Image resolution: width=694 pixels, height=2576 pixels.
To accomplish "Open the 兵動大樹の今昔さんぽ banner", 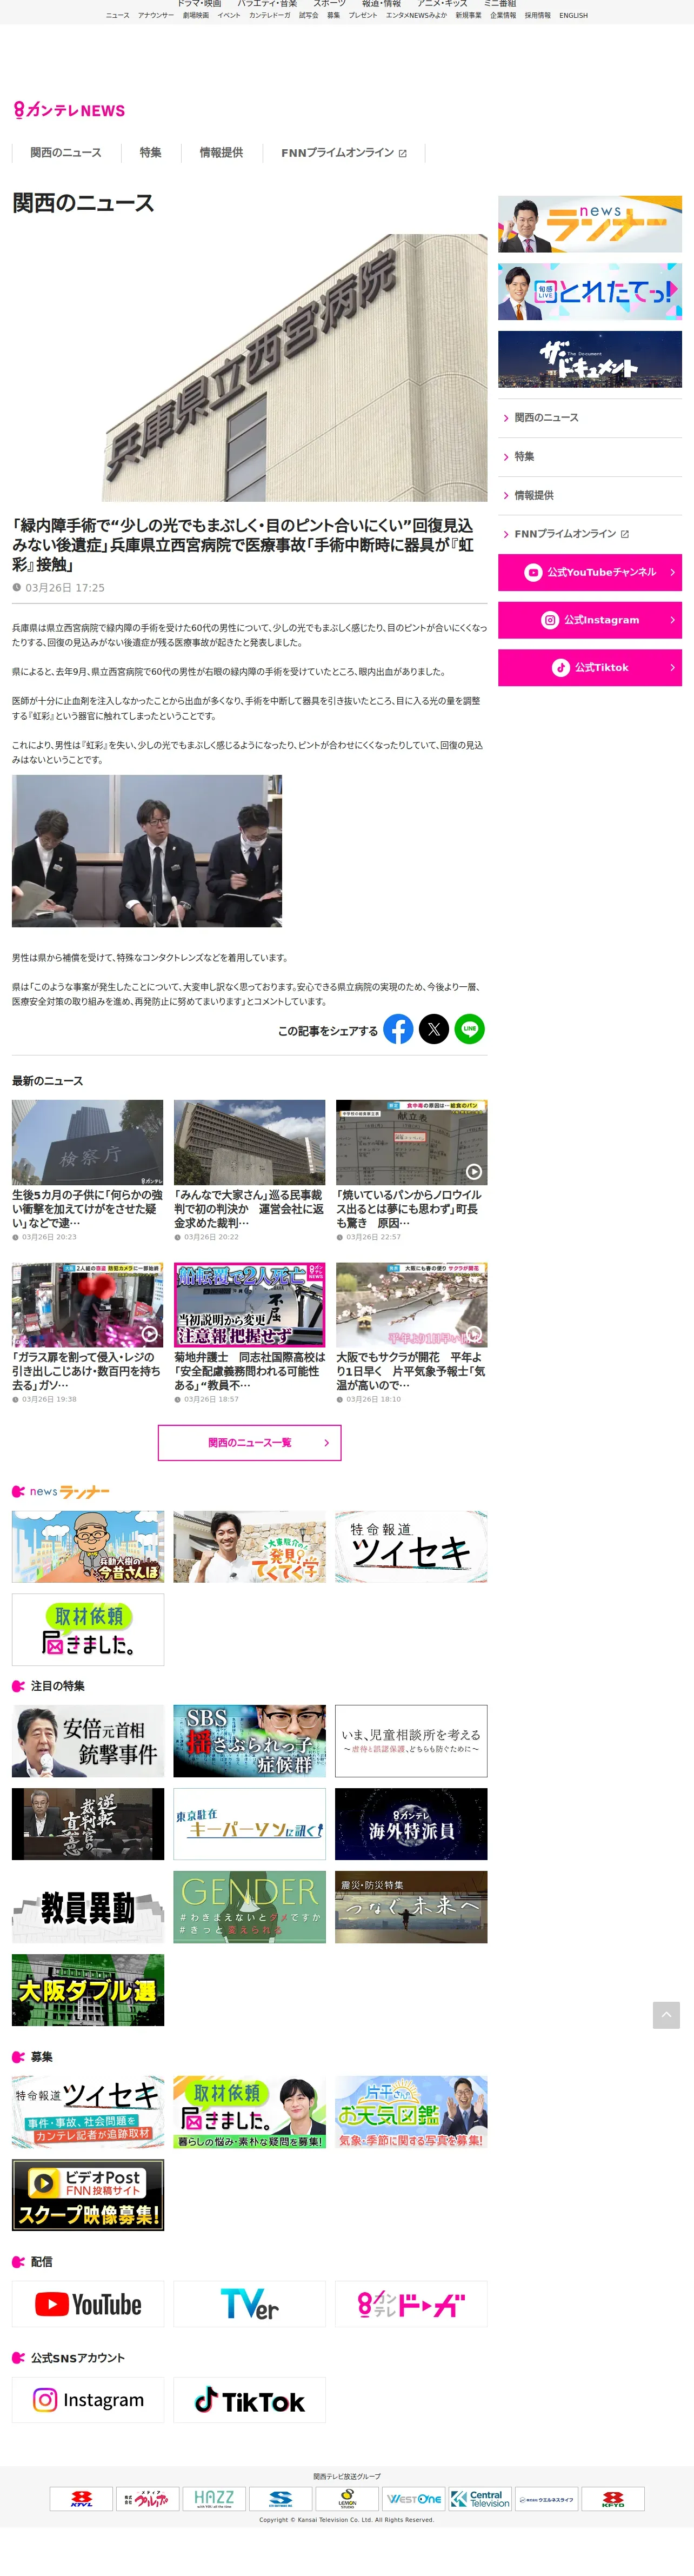I will [x=88, y=1547].
